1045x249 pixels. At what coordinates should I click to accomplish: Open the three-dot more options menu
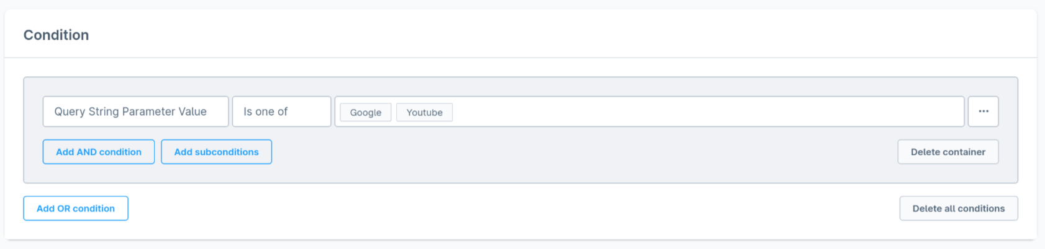[x=983, y=111]
